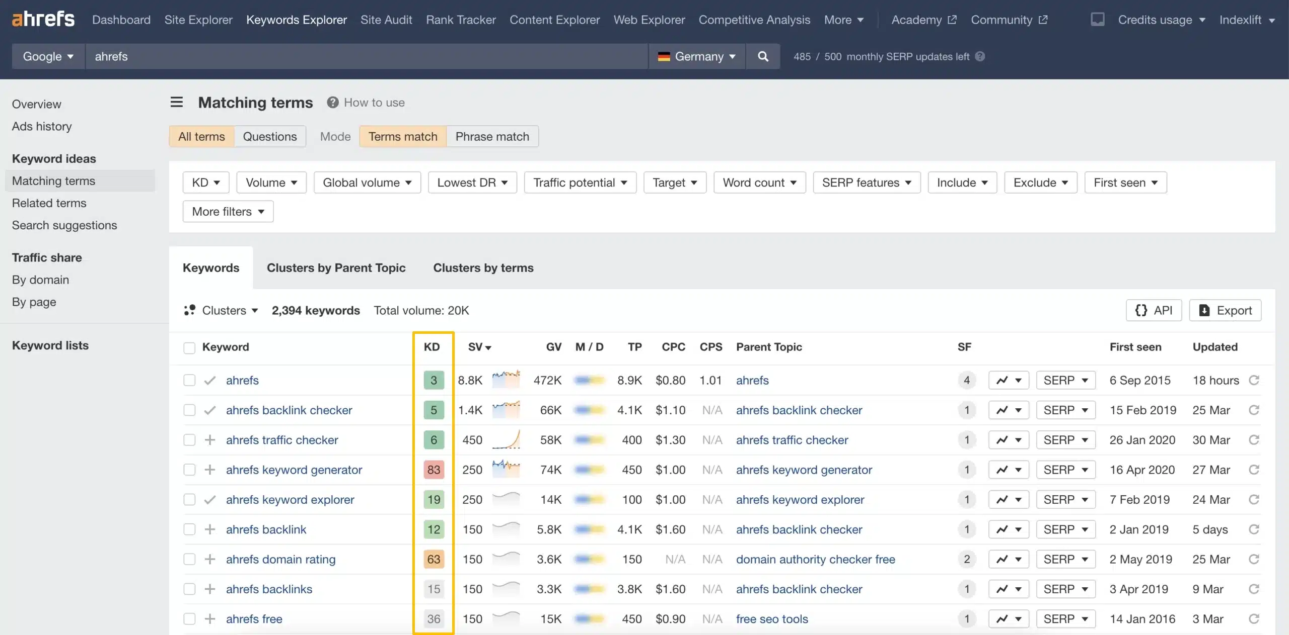Refresh the ahrefs keyword generator row
The height and width of the screenshot is (635, 1289).
coord(1254,470)
